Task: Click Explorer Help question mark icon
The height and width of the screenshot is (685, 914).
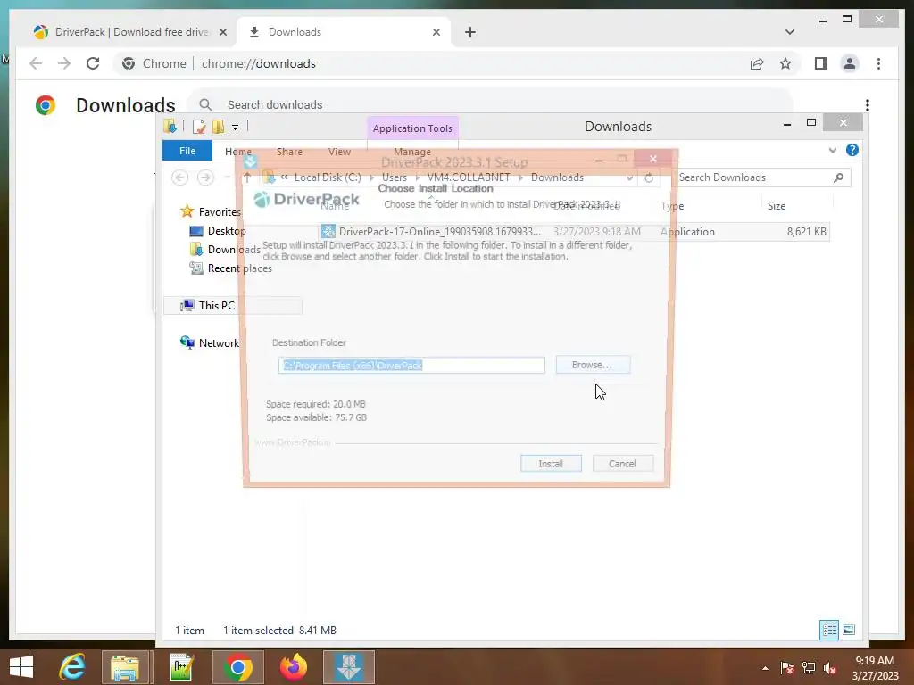Action: (852, 150)
